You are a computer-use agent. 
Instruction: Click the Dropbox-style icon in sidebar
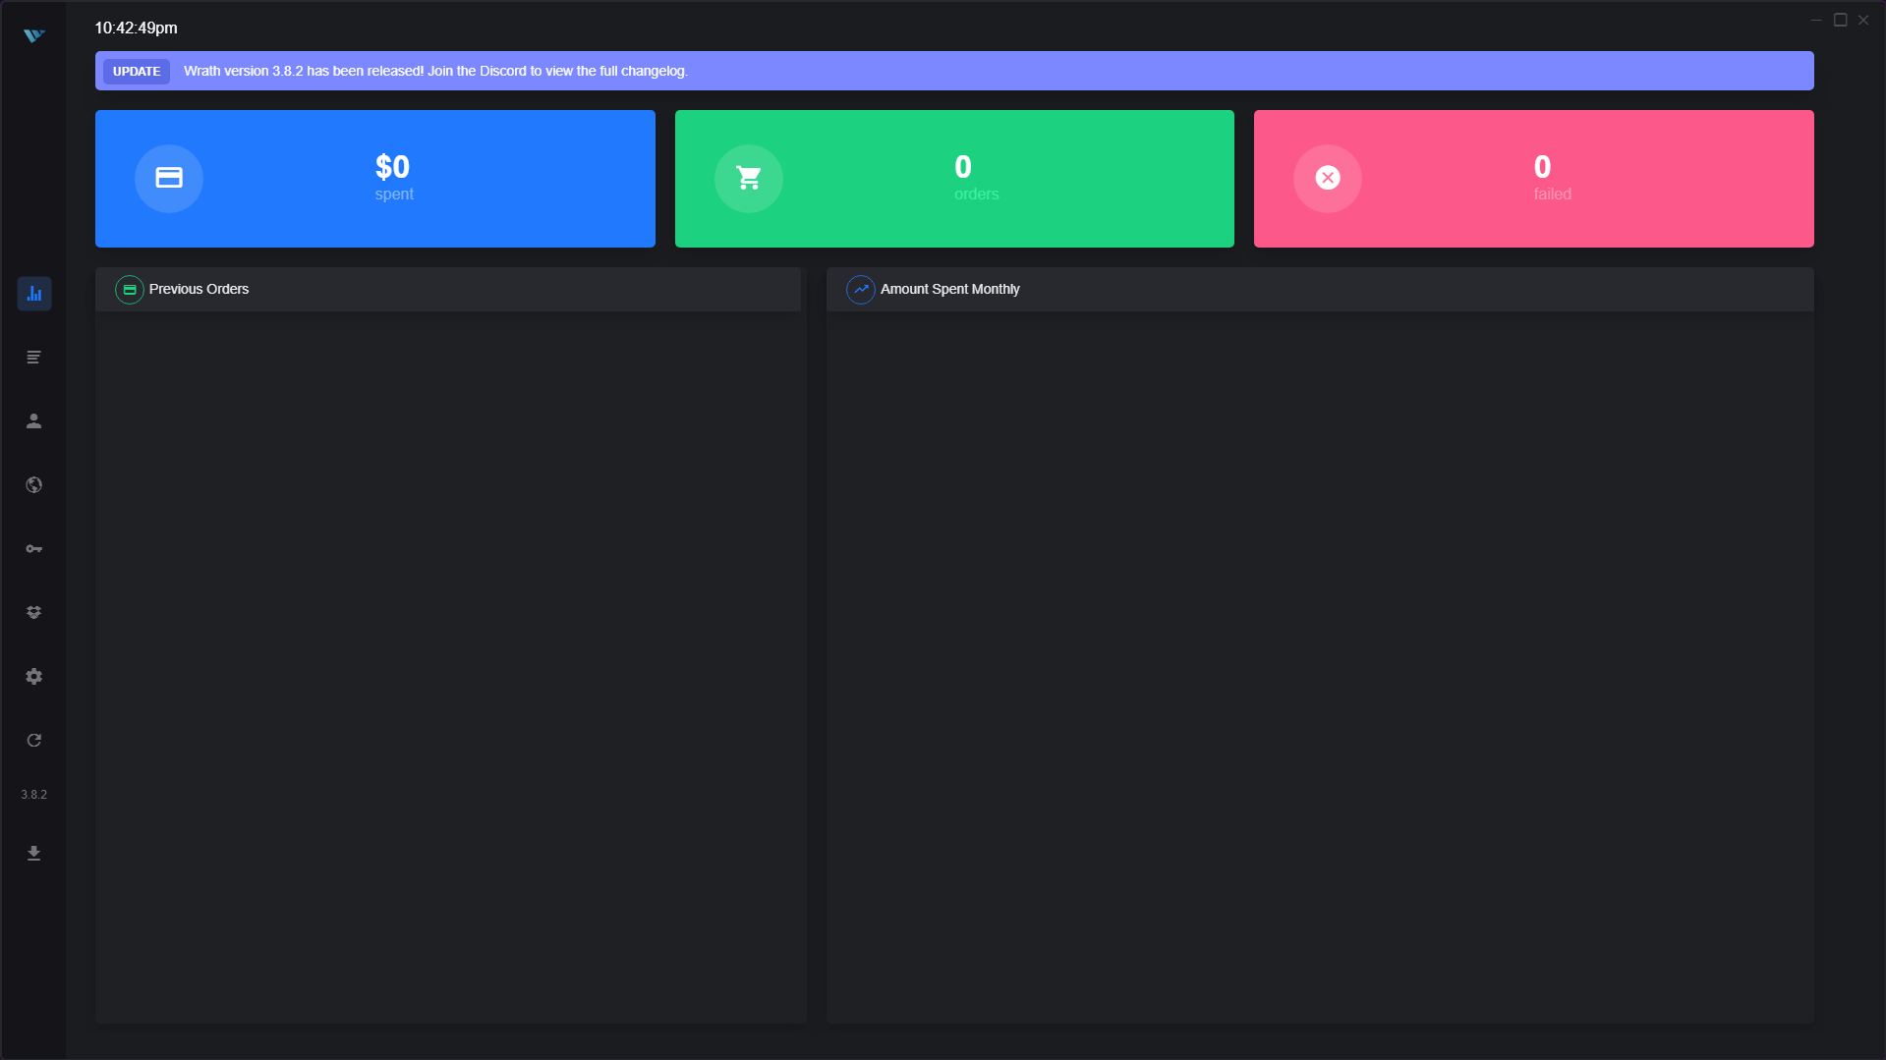pos(34,613)
